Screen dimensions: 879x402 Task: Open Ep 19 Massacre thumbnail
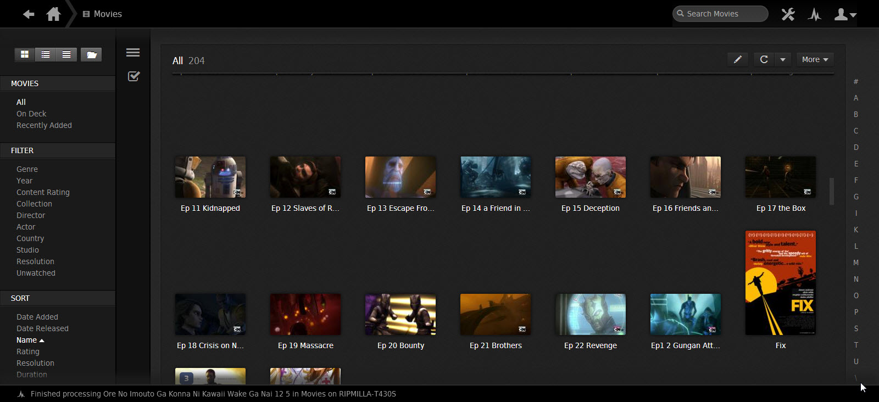[305, 314]
